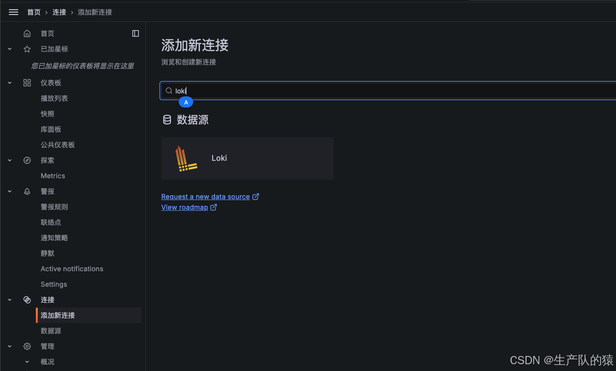Collapse the 已加星标 section
Image resolution: width=616 pixels, height=371 pixels.
coord(10,49)
